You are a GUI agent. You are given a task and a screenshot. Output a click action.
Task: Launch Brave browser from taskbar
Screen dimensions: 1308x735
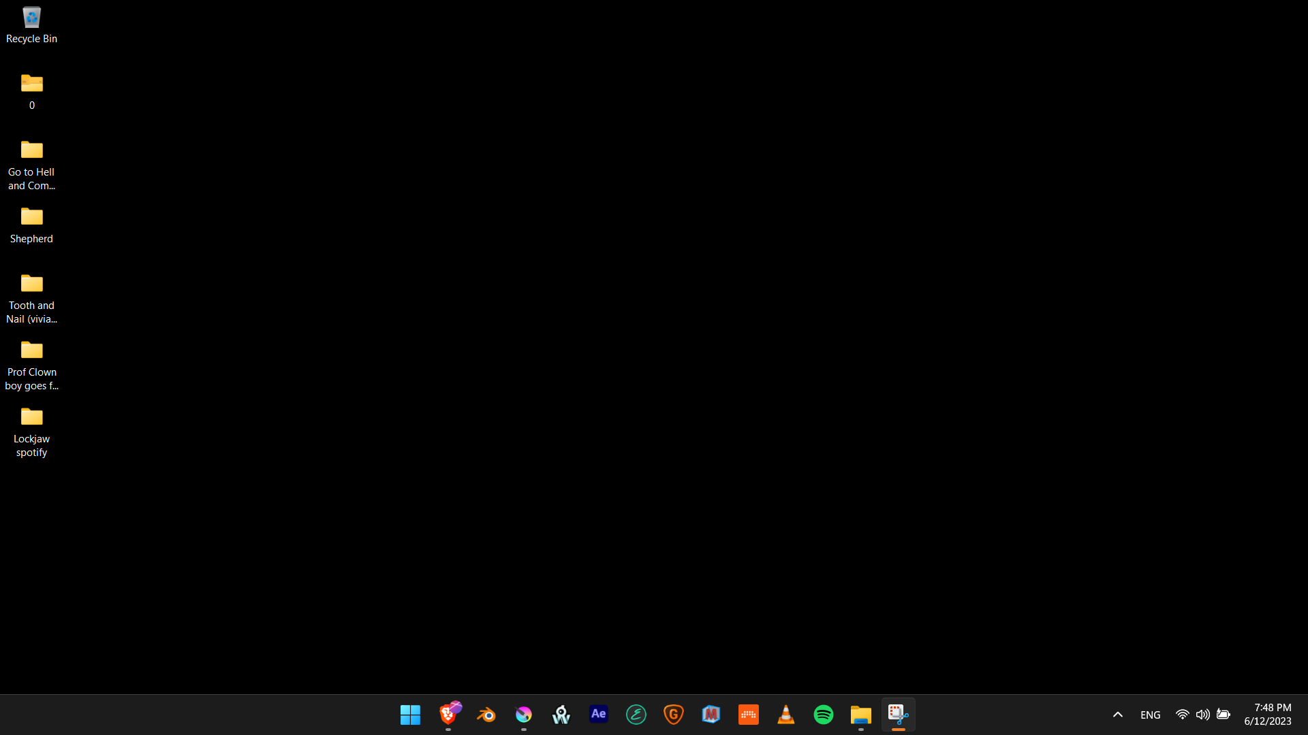point(448,715)
